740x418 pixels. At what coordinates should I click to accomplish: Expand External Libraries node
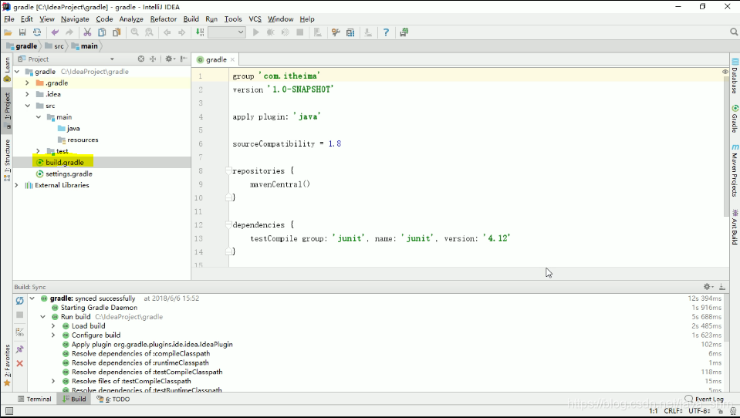(16, 185)
